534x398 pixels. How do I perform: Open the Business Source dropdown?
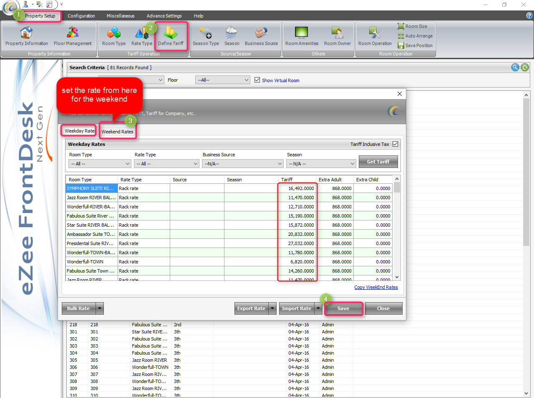tap(243, 164)
